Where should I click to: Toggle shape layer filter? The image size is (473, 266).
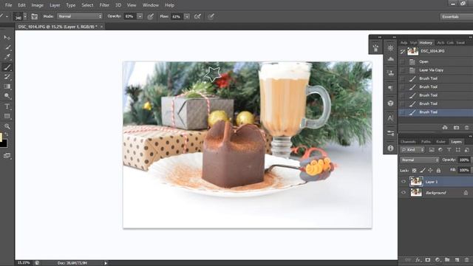coord(458,150)
